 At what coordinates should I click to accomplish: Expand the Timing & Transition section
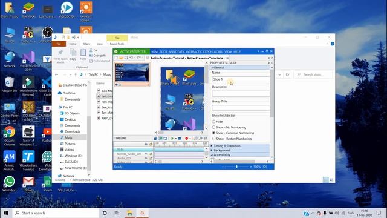coord(212,146)
